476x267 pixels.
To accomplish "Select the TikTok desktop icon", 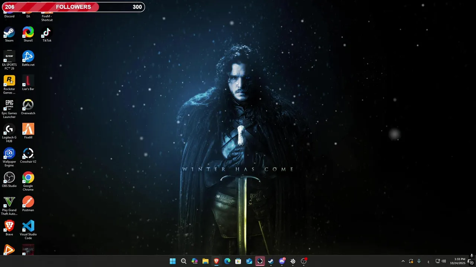I will click(x=47, y=34).
